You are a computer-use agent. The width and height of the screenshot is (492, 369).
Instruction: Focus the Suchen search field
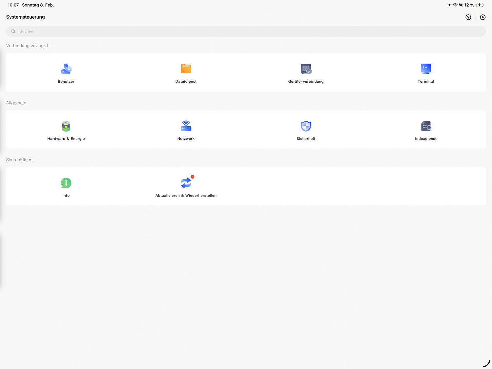click(x=246, y=31)
